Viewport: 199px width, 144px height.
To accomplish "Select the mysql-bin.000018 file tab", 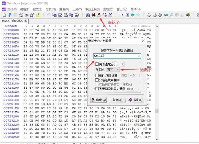I will pyautogui.click(x=14, y=21).
